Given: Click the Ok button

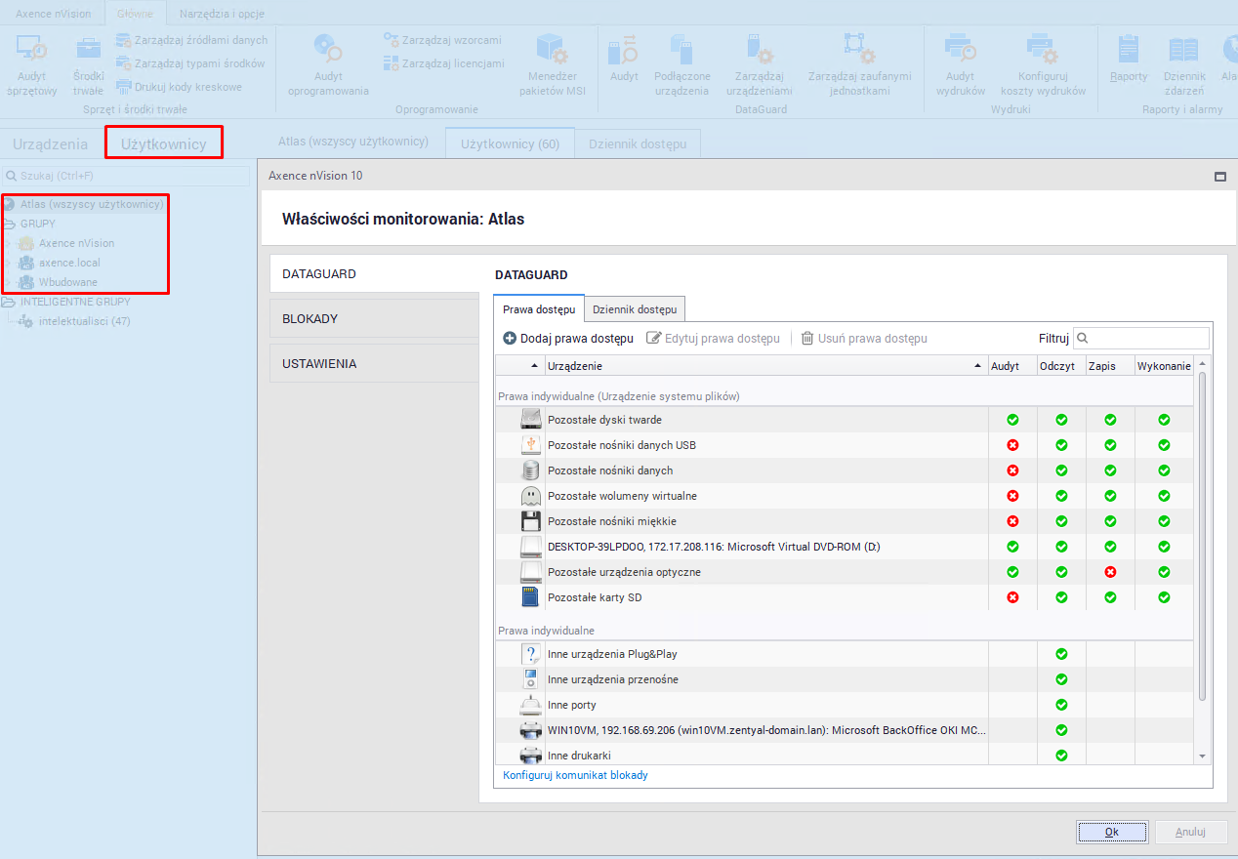Looking at the screenshot, I should click(x=1111, y=833).
